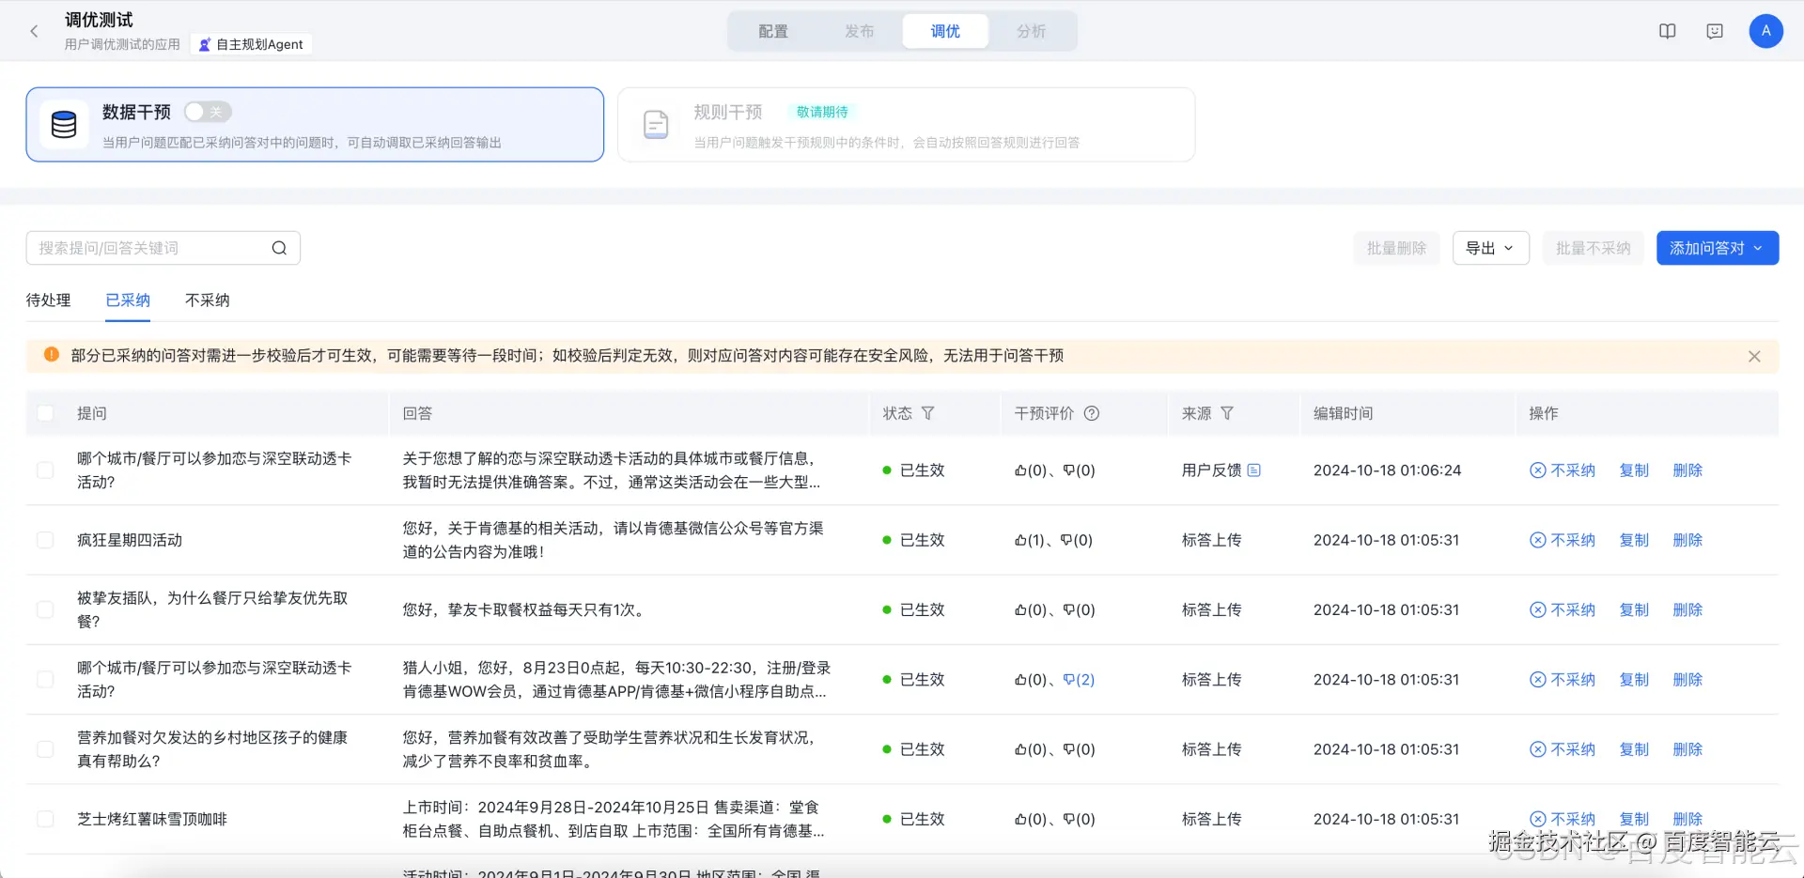Click the 操作 column header
Screen dimensions: 1804x878
click(1543, 413)
